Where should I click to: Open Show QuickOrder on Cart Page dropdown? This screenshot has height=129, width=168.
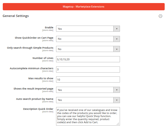88,39
